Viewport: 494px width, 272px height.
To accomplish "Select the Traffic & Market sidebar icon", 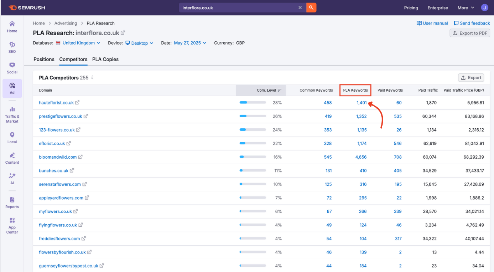I will 12,114.
